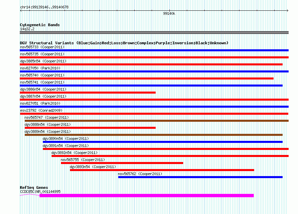Select the dgv3892n54 (Cooper2011) label
Viewport: 298px width, 214px height.
[x=74, y=153]
